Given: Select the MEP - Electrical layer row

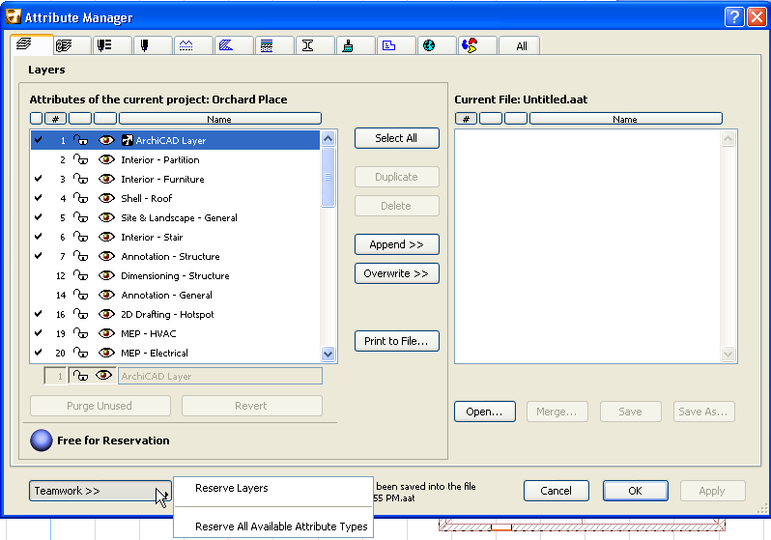Looking at the screenshot, I should 175,353.
